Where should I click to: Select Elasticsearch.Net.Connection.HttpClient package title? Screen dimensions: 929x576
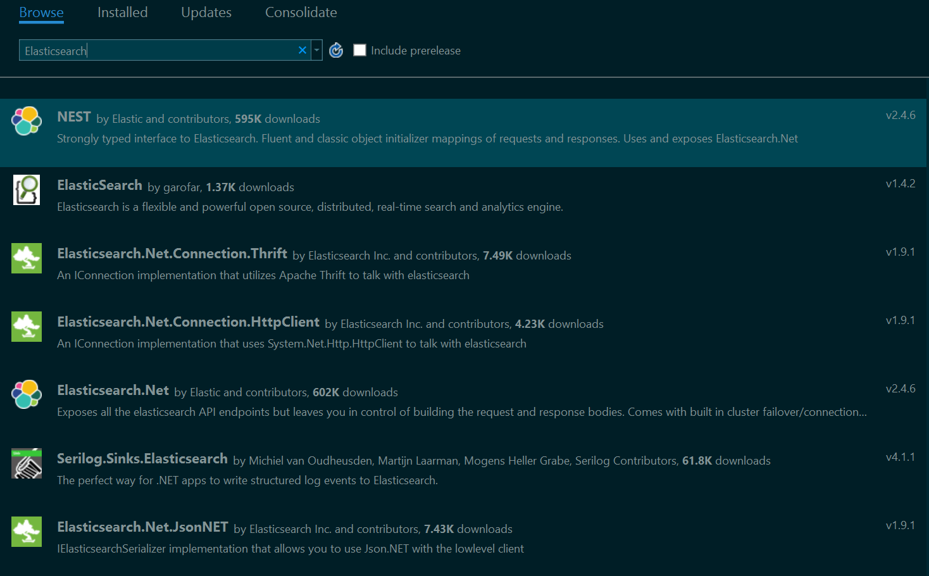point(188,322)
